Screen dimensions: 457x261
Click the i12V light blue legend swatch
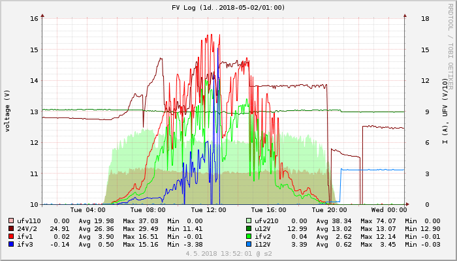[x=249, y=245]
